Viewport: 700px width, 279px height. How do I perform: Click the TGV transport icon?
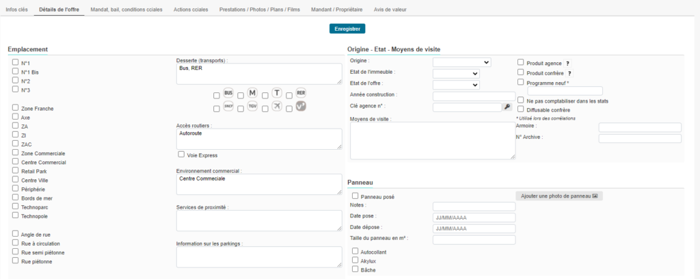pyautogui.click(x=252, y=107)
